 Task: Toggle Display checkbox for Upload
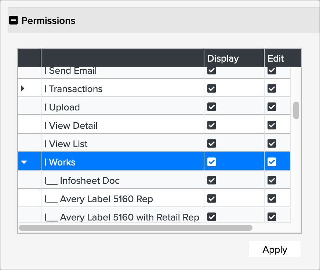point(211,107)
